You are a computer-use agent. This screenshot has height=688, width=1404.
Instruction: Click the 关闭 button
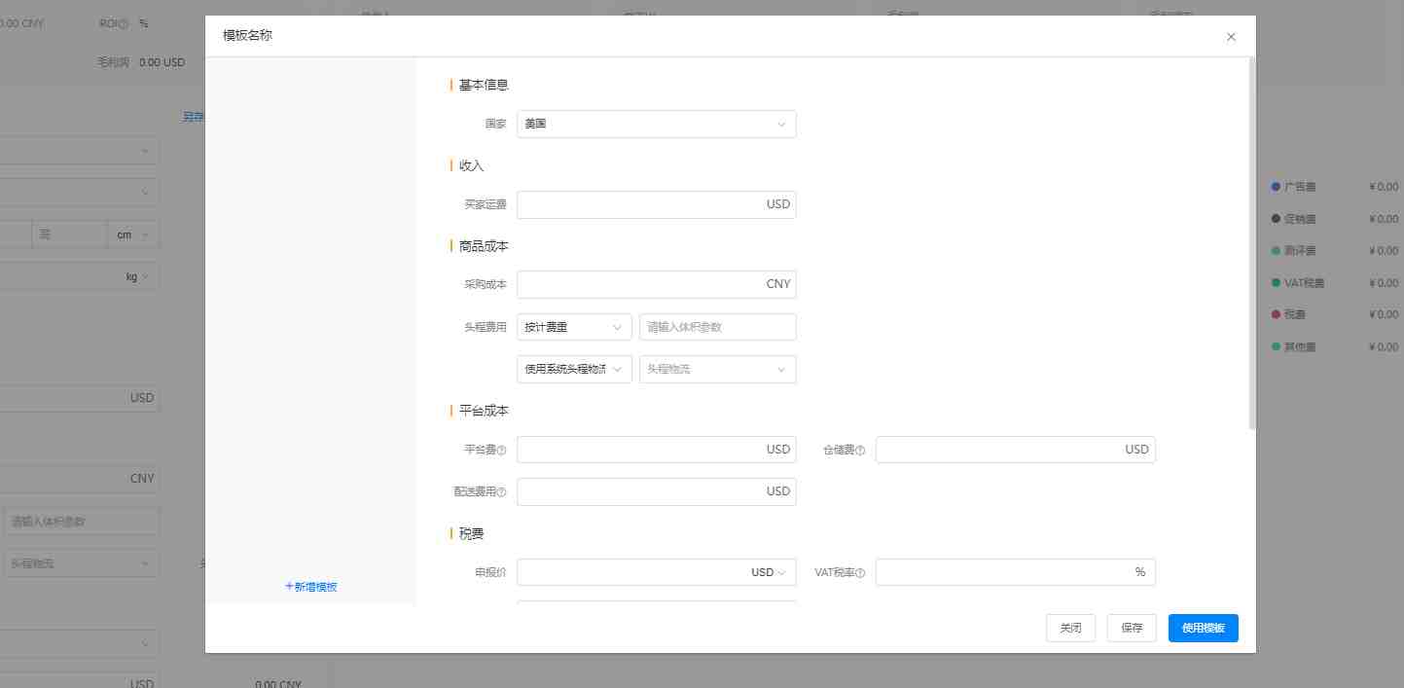tap(1070, 629)
